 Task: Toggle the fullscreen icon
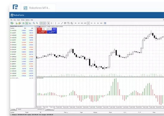pos(105,23)
